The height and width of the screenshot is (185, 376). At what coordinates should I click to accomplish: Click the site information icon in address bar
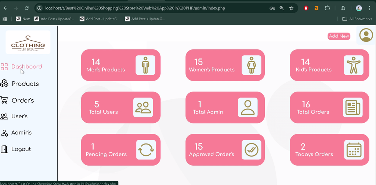coord(39,8)
